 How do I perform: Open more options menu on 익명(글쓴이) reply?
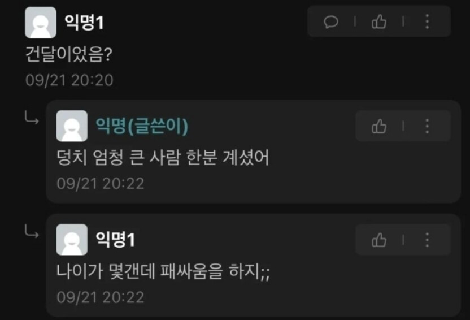tap(427, 126)
